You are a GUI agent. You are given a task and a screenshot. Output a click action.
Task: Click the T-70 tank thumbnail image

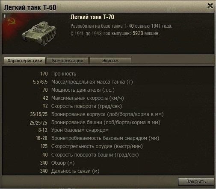pyautogui.click(x=39, y=33)
